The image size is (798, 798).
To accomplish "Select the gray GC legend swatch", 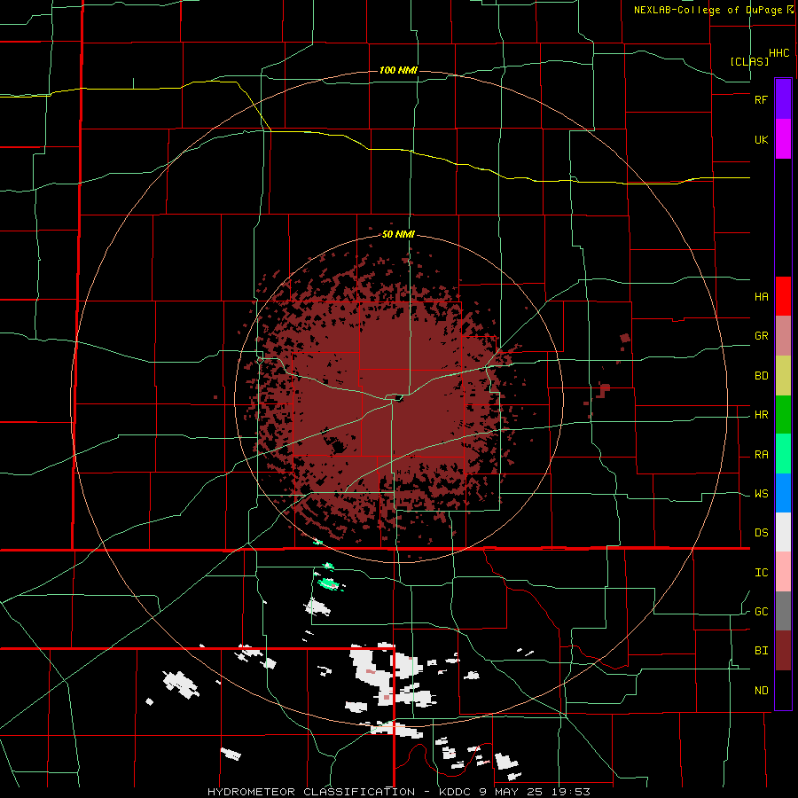I will pyautogui.click(x=783, y=611).
